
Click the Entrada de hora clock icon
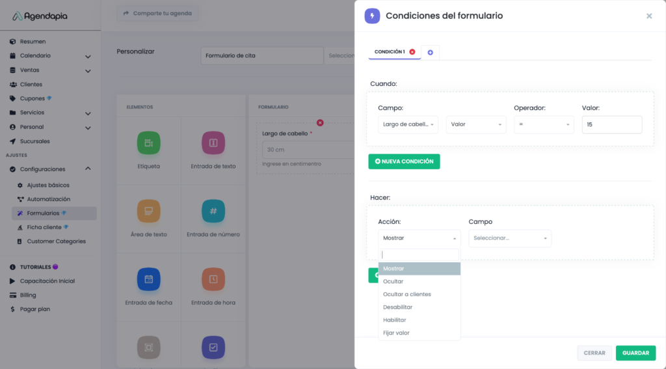tap(213, 279)
